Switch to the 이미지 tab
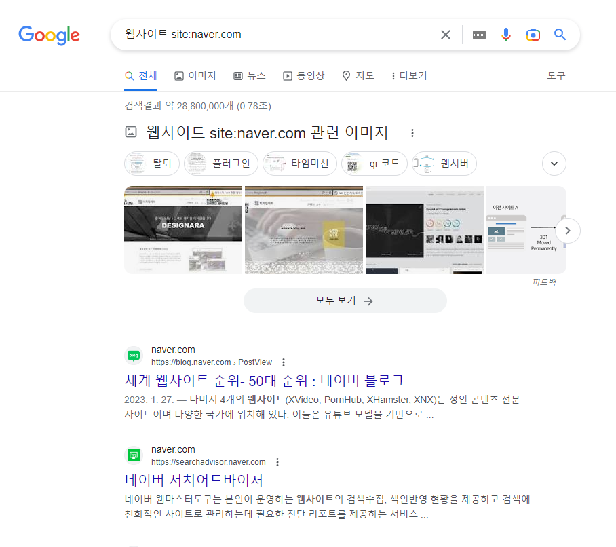 195,76
